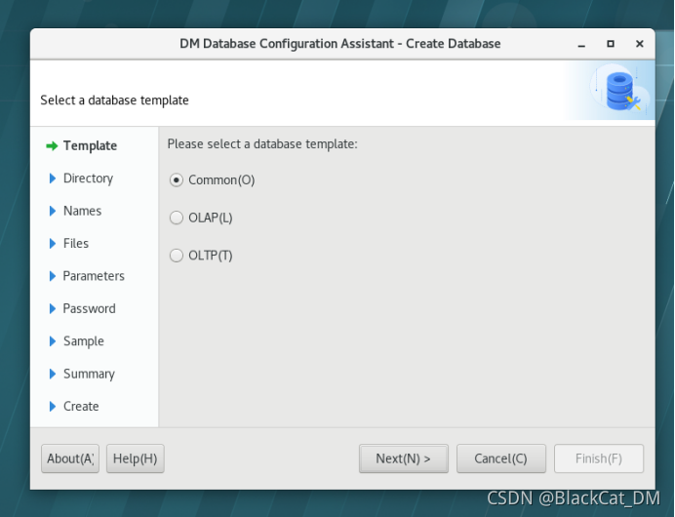Click the blue triangle next to Sample
This screenshot has width=675, height=517.
[53, 341]
